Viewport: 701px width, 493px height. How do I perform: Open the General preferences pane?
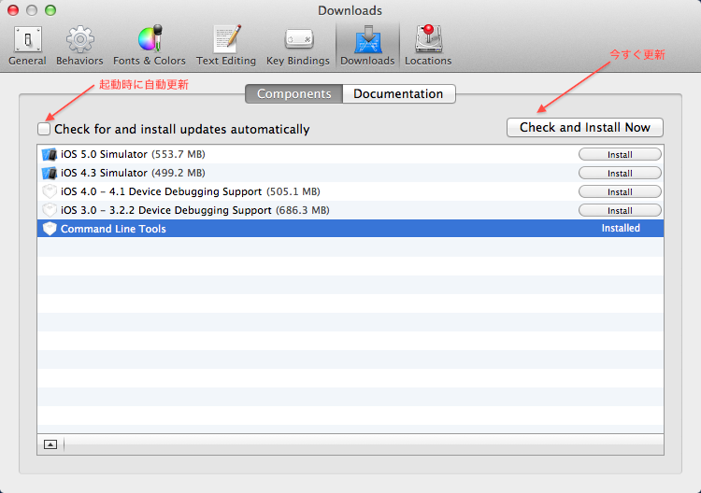click(x=27, y=46)
